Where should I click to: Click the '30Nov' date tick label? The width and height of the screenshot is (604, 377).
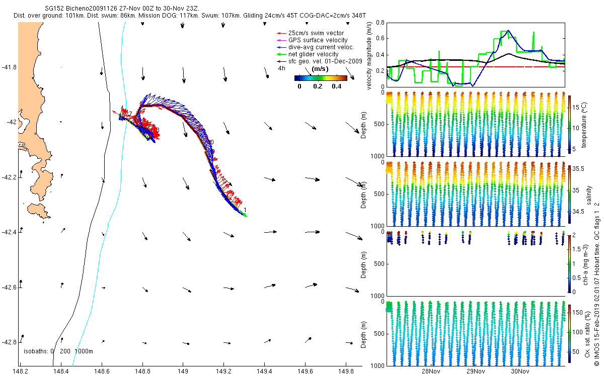520,371
